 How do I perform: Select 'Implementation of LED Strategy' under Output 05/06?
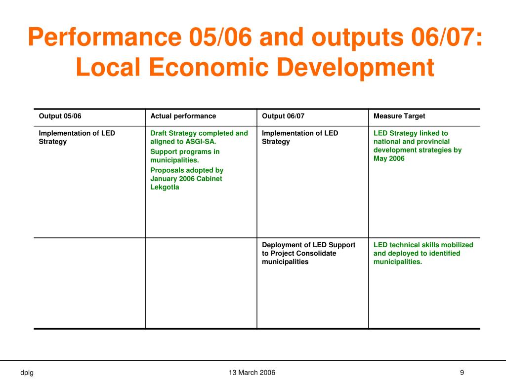tap(77, 137)
